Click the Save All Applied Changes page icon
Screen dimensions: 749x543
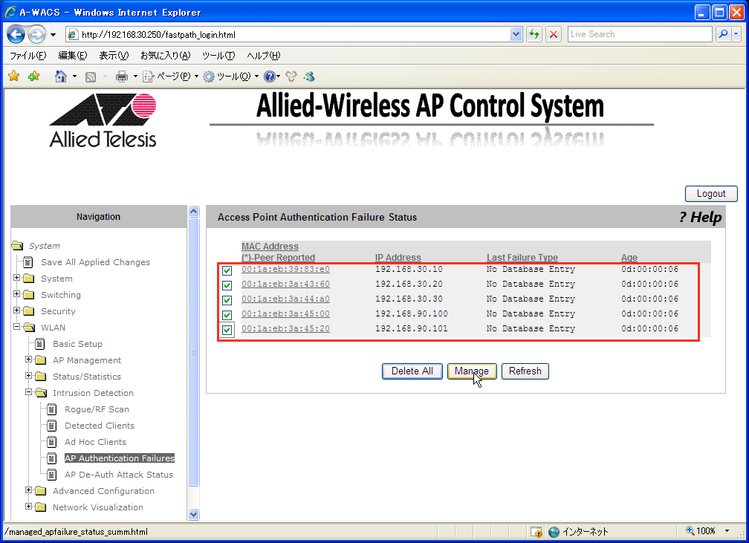(28, 262)
